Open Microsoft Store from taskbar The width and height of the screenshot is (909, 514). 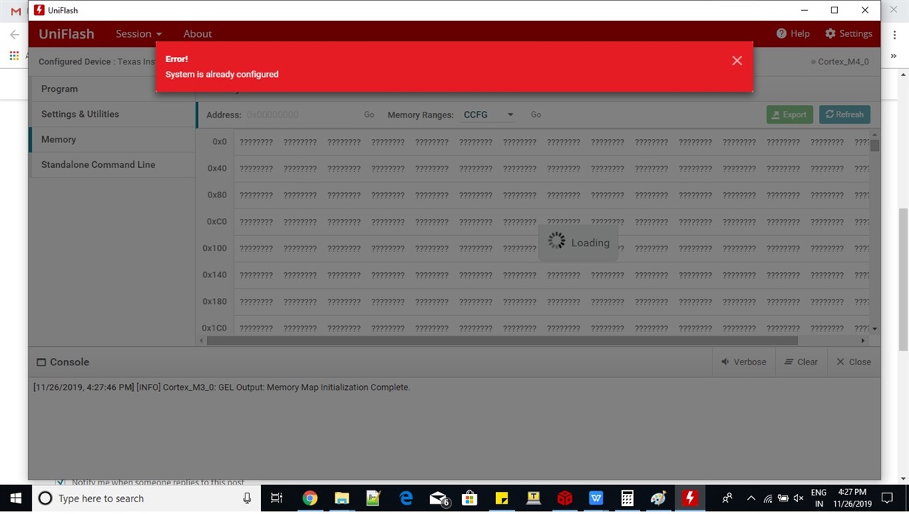click(x=469, y=498)
